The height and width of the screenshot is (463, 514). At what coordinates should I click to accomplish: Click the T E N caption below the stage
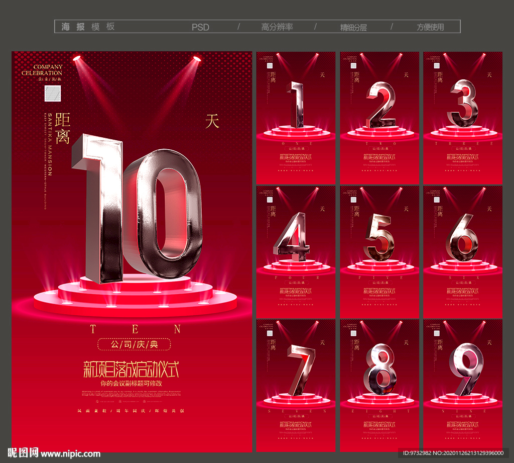coord(135,329)
